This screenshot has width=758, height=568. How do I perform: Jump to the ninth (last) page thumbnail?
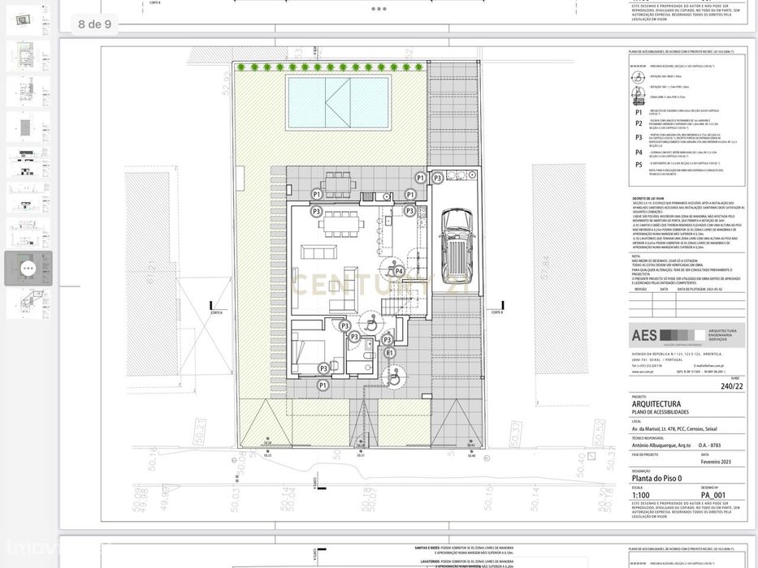(x=28, y=303)
